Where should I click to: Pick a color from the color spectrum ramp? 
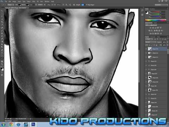click(156, 20)
